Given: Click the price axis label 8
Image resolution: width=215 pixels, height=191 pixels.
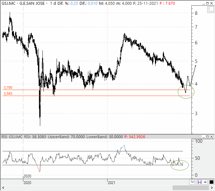Looking at the screenshot, I should [196, 13].
